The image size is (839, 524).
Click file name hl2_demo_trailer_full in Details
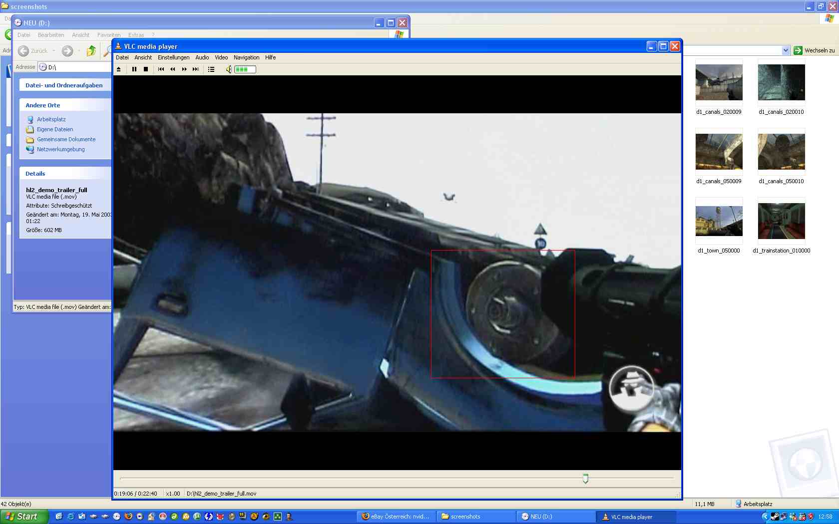coord(56,190)
